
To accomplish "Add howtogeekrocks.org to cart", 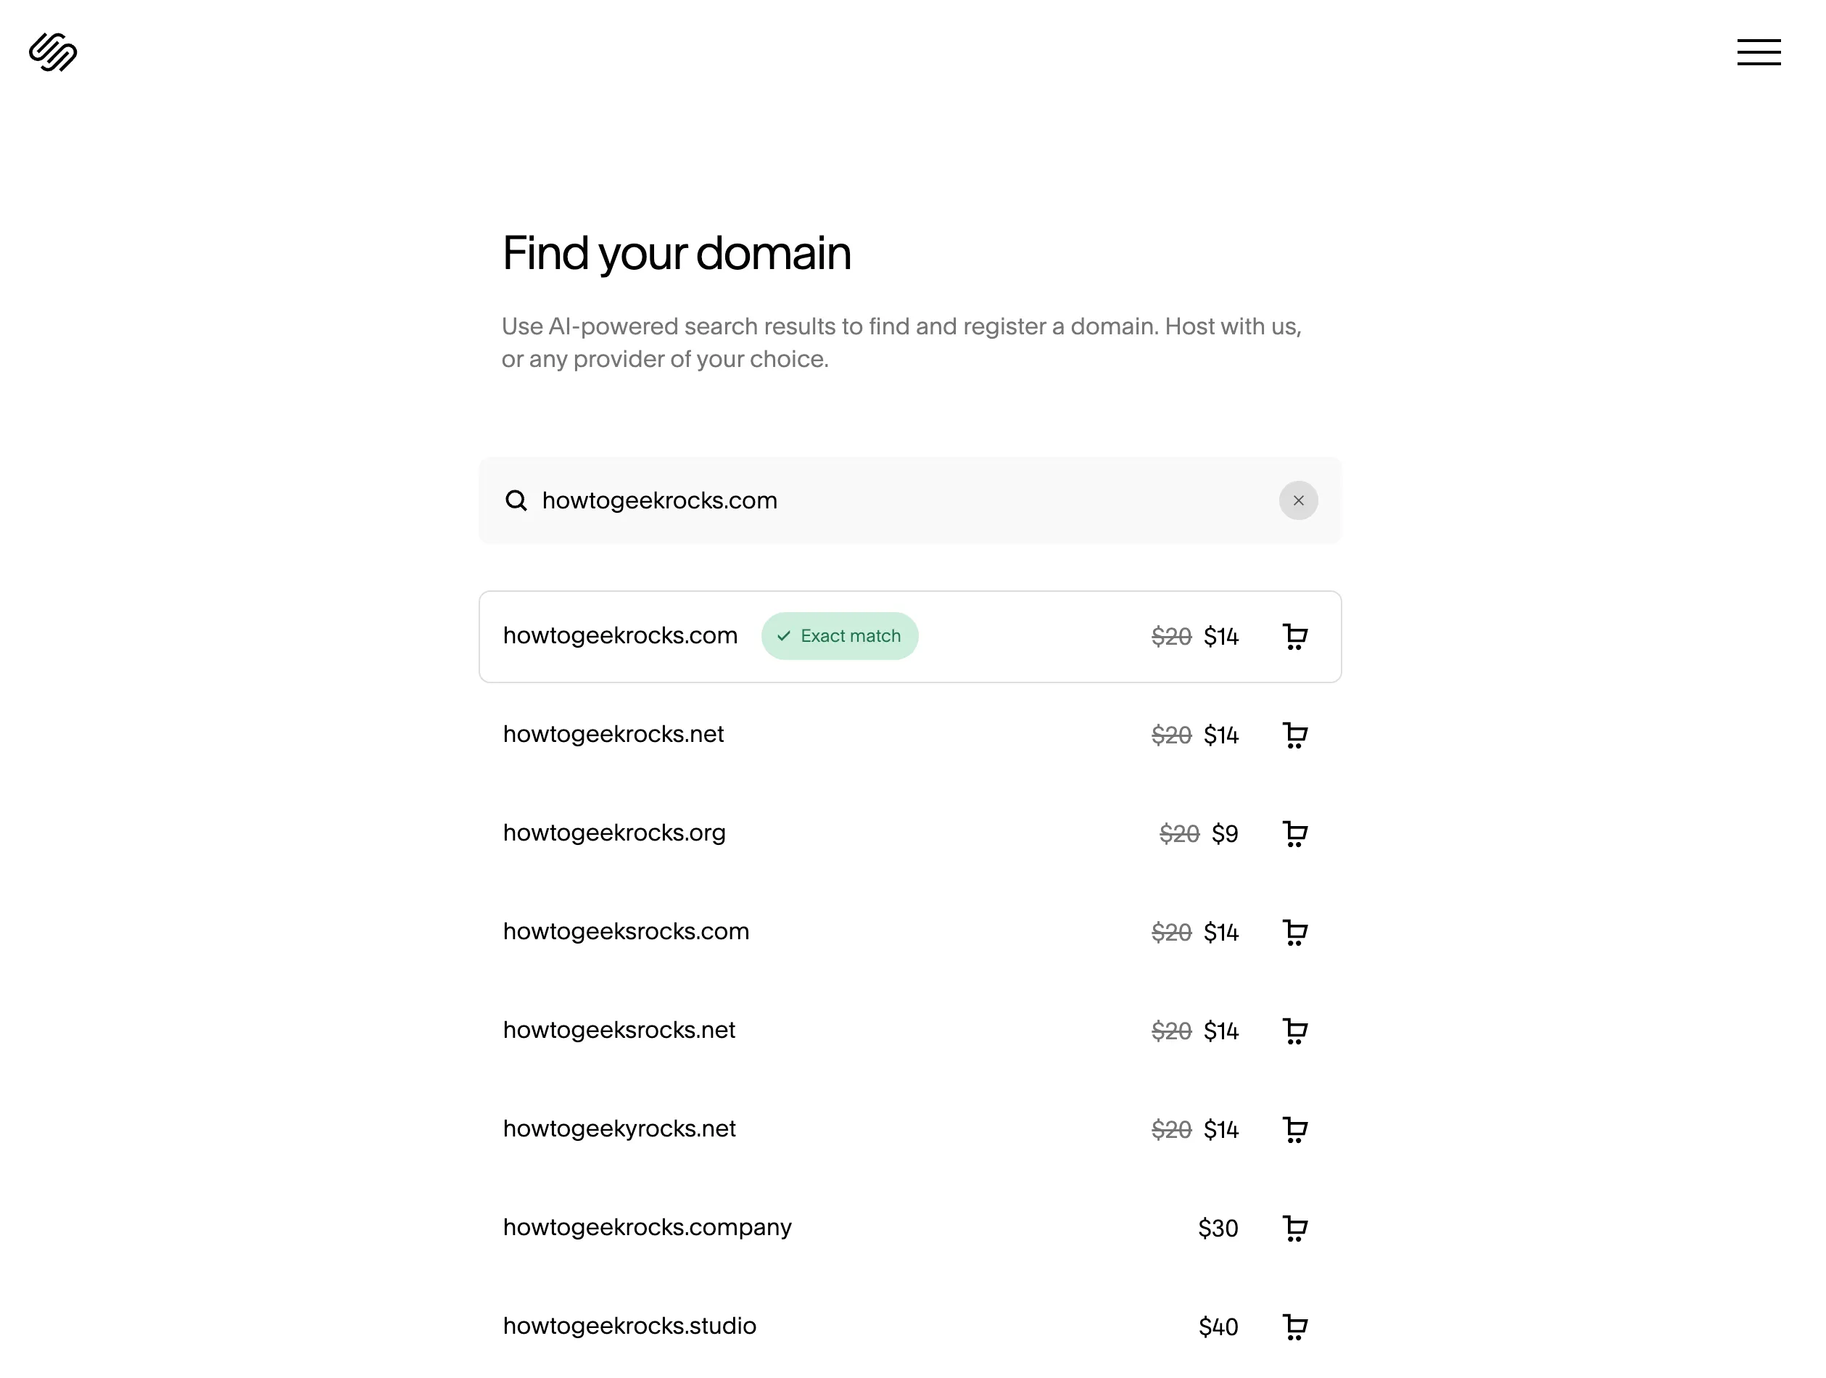I will pos(1294,834).
